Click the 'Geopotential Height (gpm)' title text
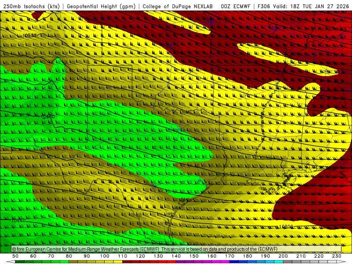The height and width of the screenshot is (264, 352). point(101,6)
